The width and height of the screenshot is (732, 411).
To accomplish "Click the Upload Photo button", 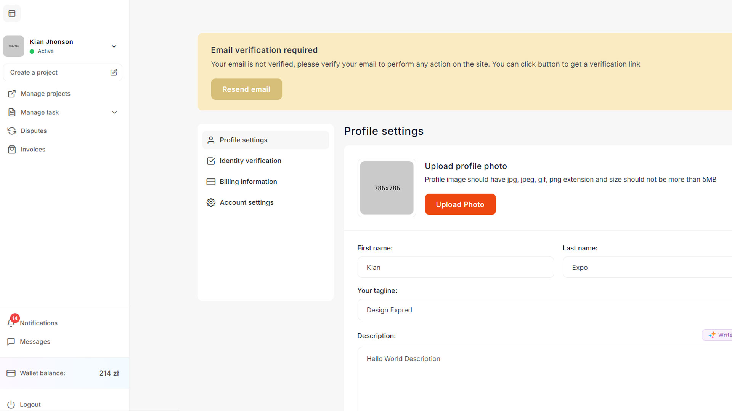I will pyautogui.click(x=460, y=204).
